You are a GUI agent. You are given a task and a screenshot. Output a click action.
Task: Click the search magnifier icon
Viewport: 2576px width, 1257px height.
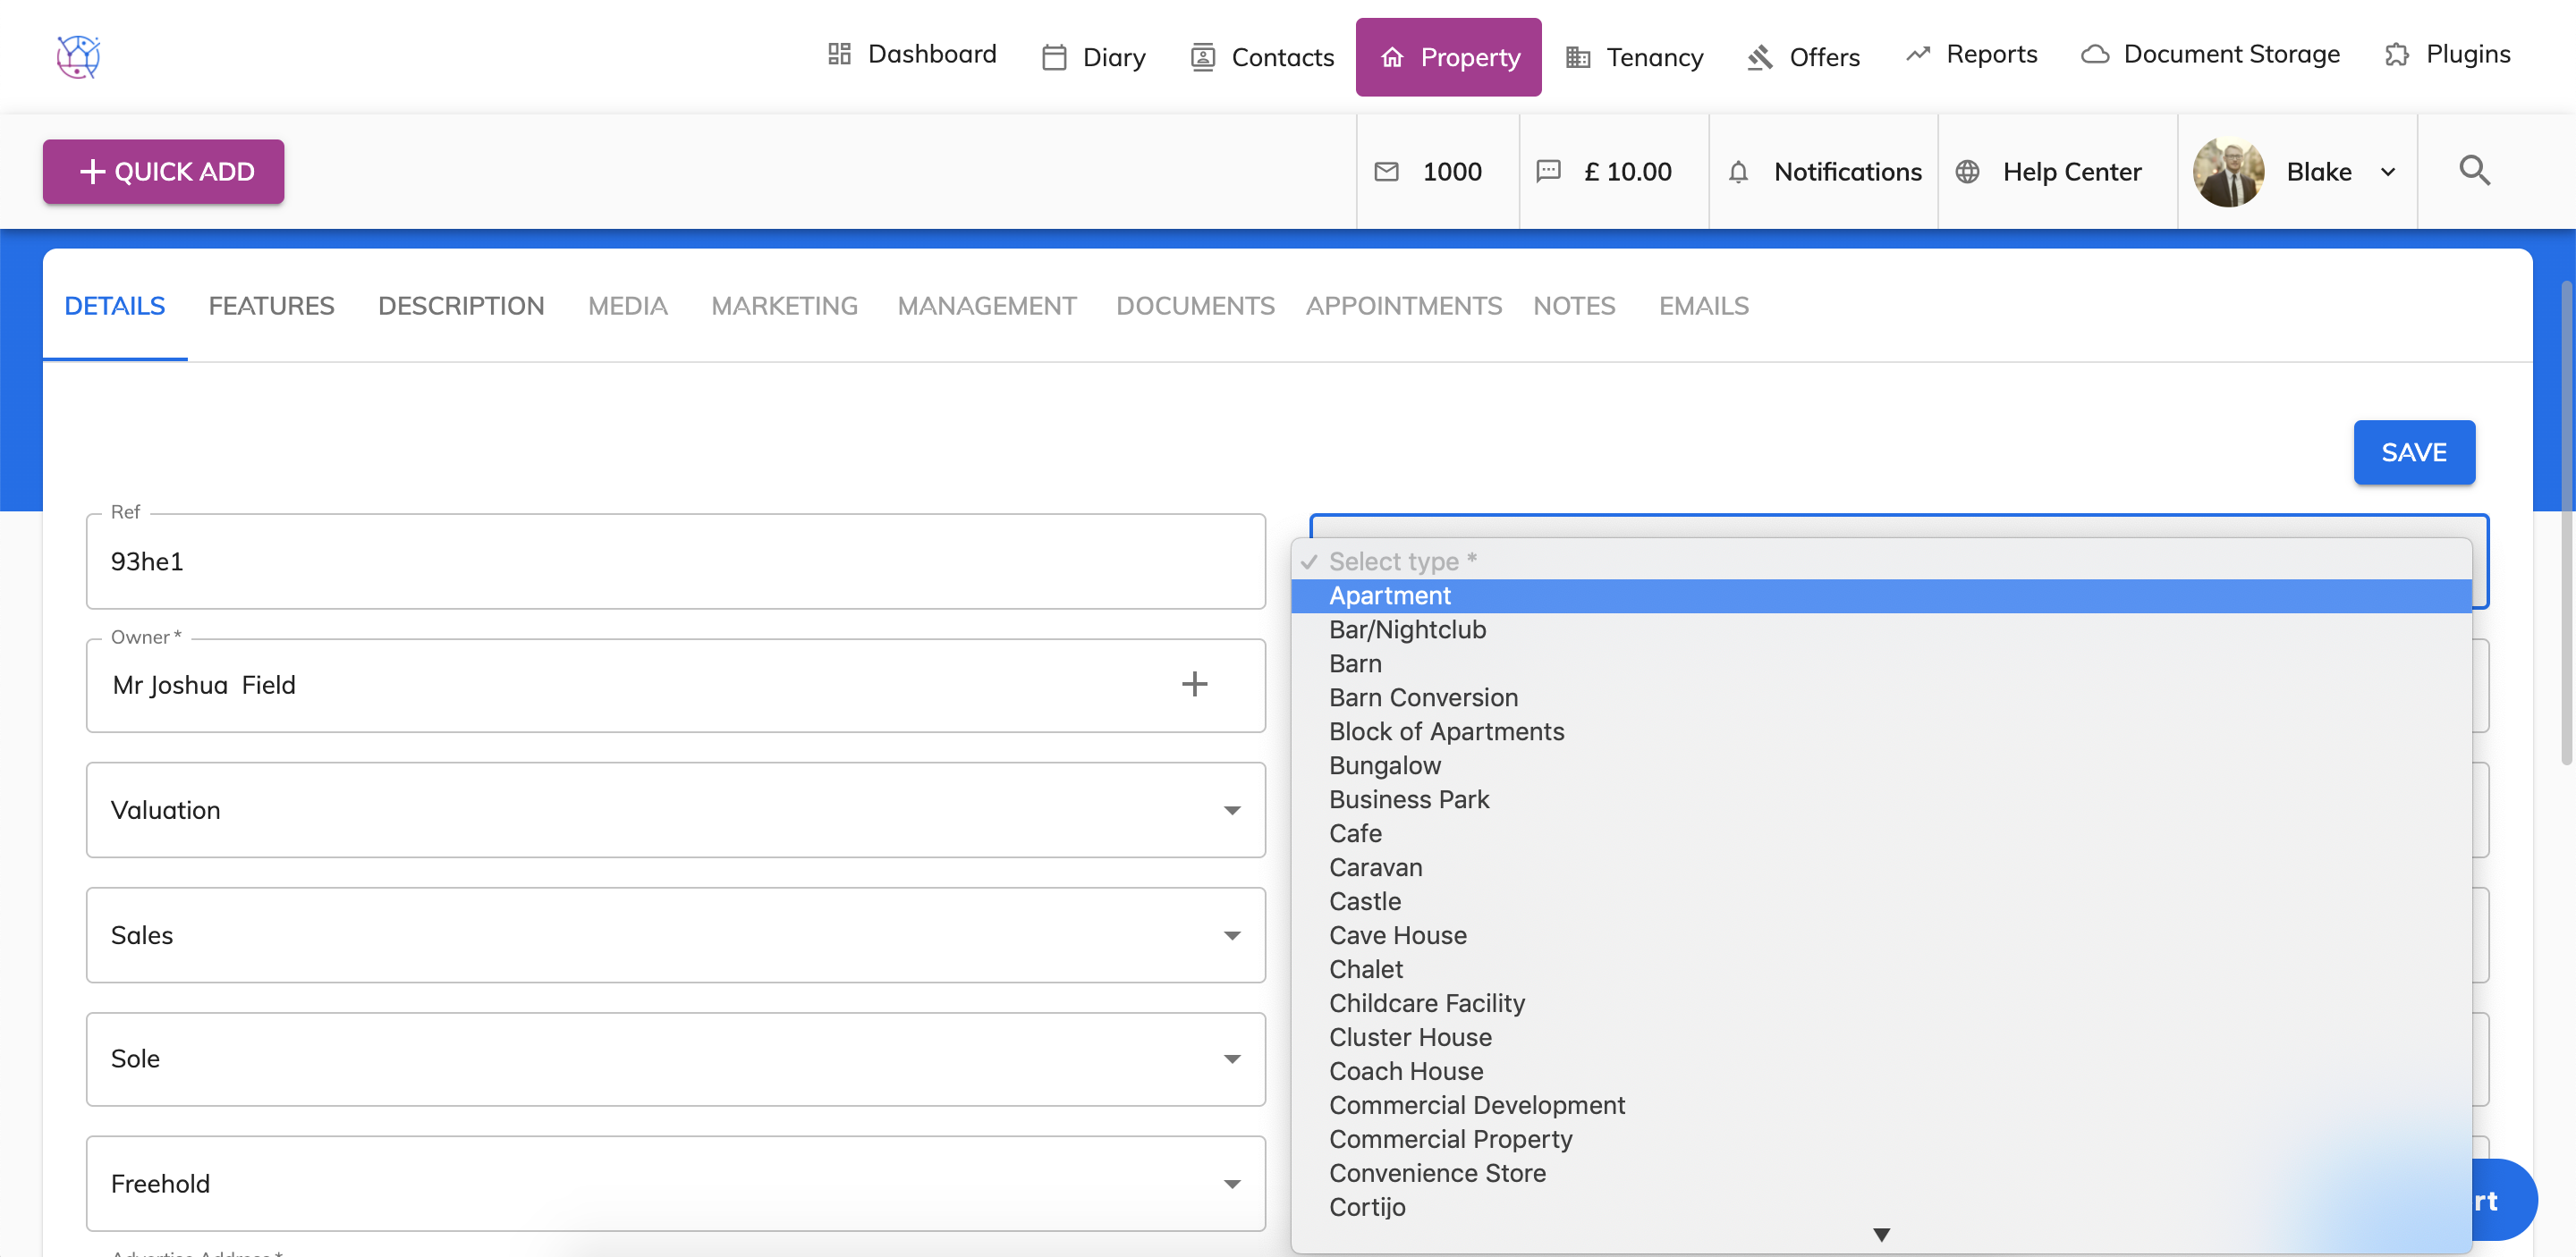2474,171
